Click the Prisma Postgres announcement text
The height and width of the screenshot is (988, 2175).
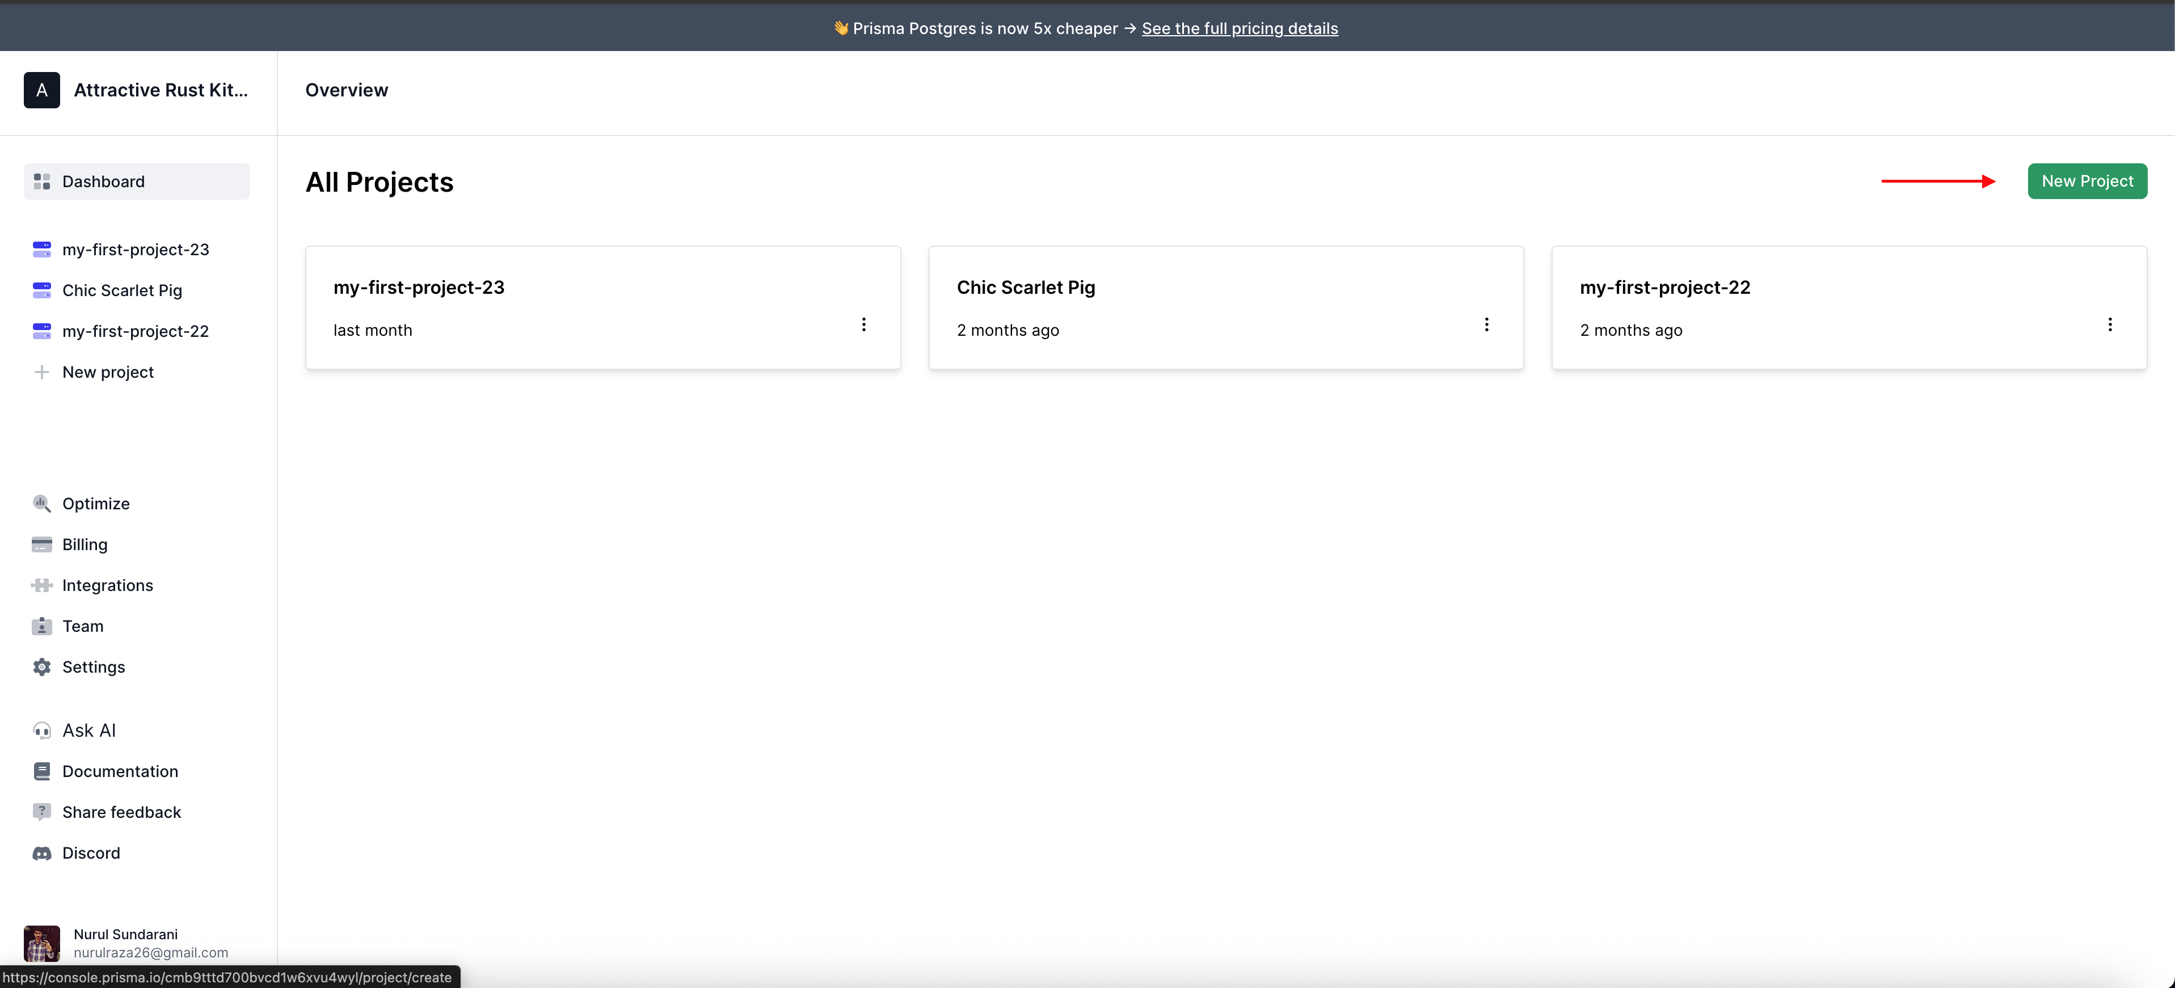point(984,29)
